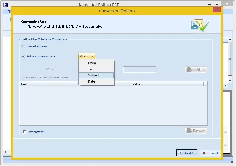The image size is (236, 166).
Task: Click the EML conversion checkmark icon
Action: (x=200, y=25)
